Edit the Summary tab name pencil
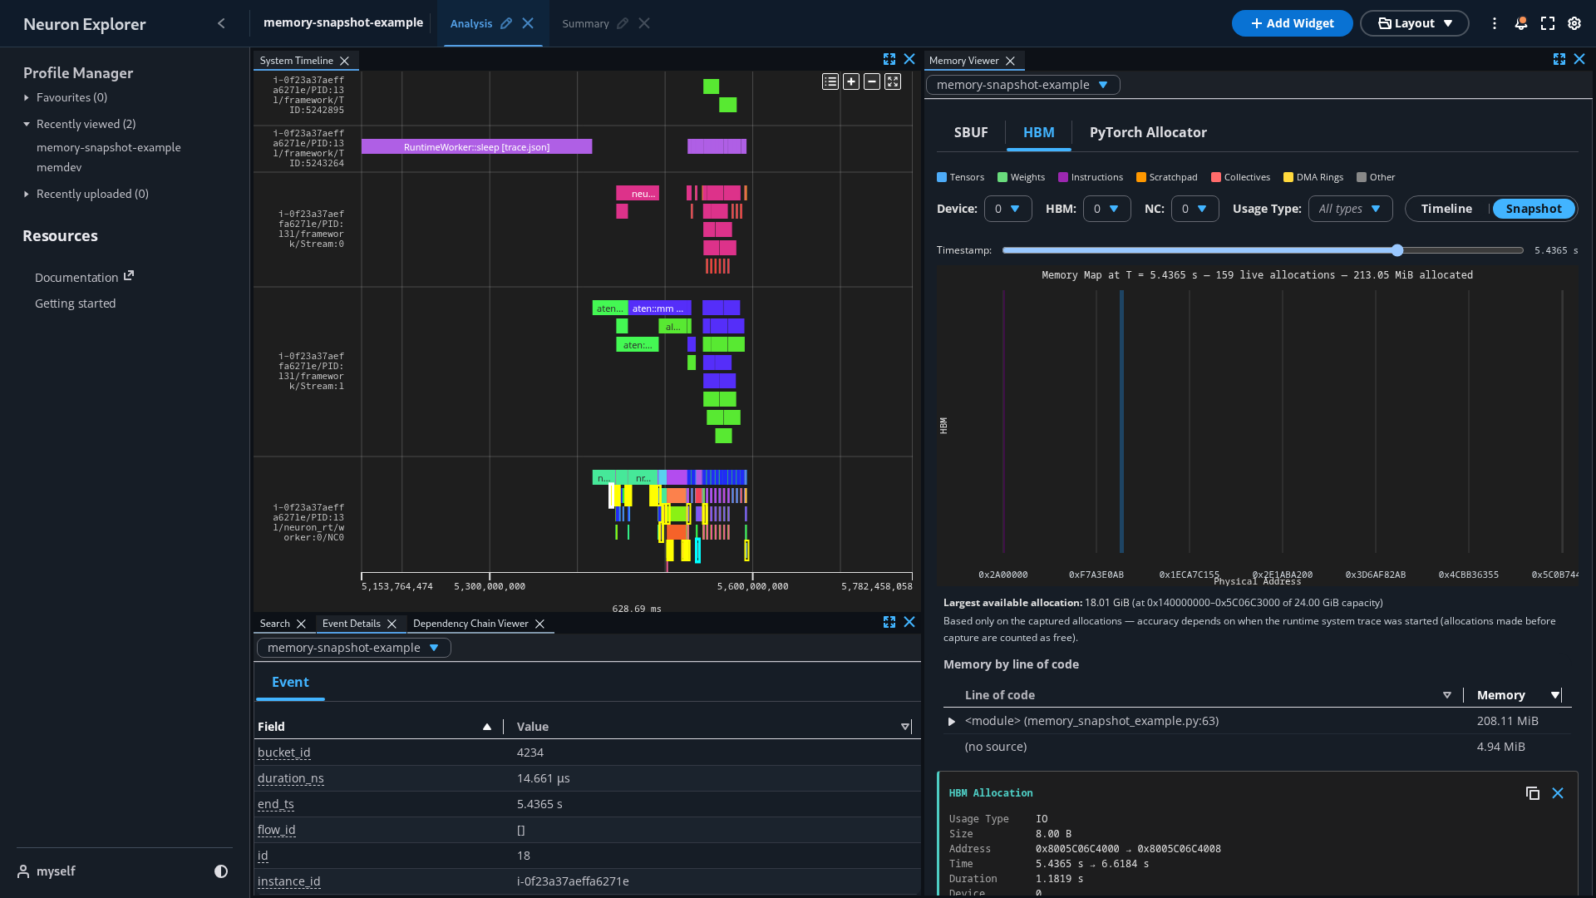1596x898 pixels. (623, 23)
